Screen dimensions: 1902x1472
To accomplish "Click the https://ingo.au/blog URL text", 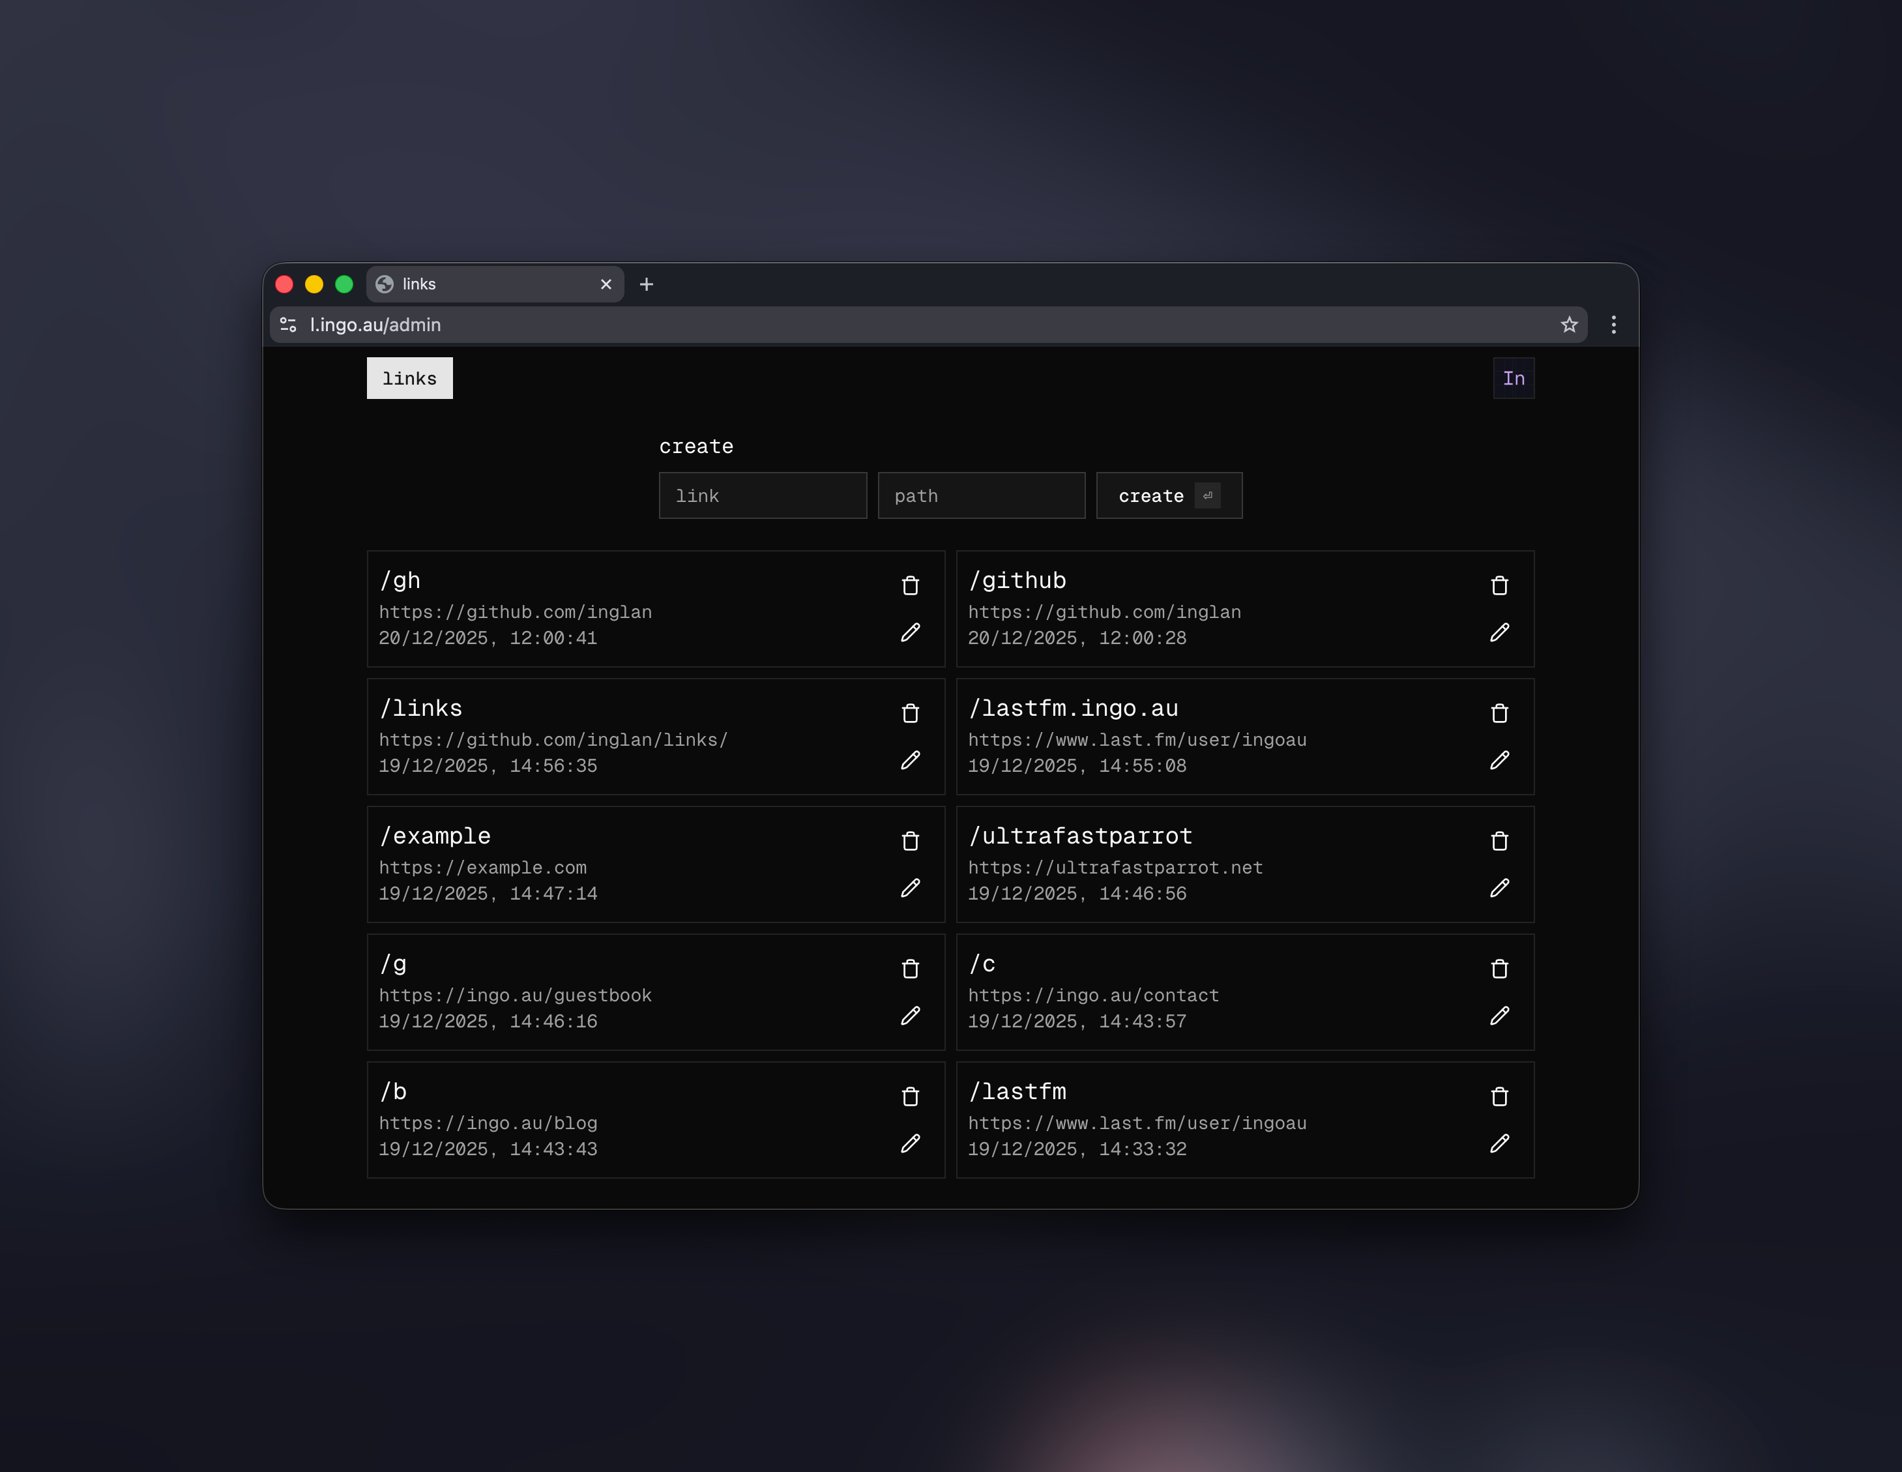I will pos(488,1124).
